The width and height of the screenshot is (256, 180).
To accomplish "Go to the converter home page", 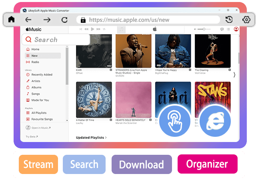I will [x=12, y=20].
